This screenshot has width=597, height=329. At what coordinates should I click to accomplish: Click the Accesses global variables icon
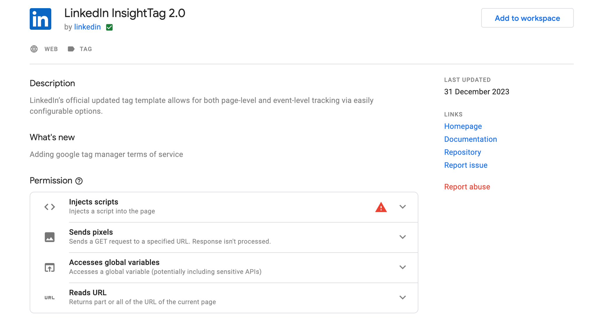click(x=50, y=267)
